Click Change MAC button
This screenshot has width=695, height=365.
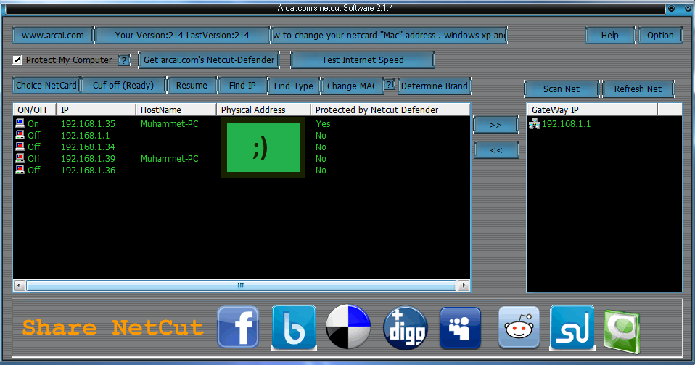[x=352, y=86]
